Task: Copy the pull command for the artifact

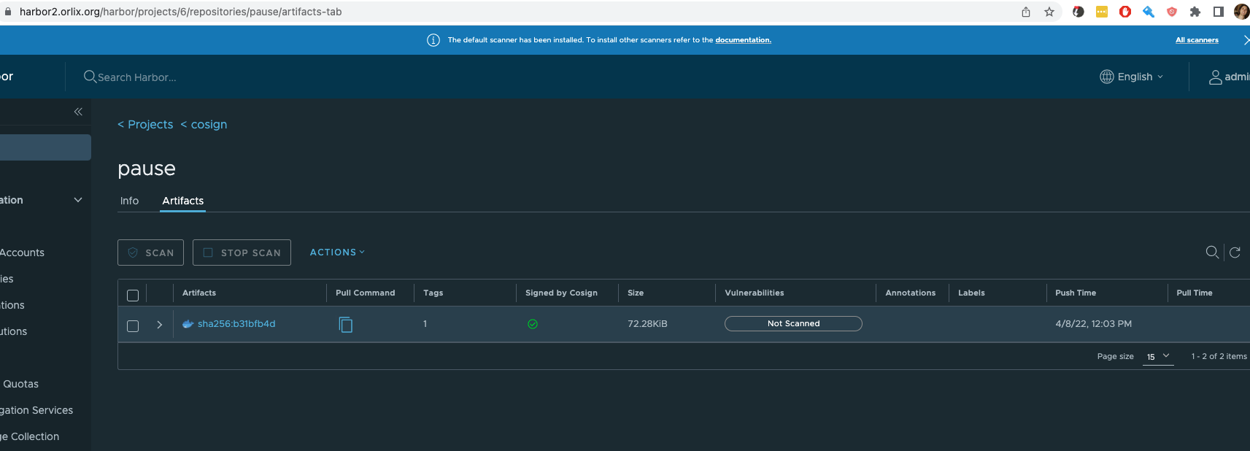Action: pyautogui.click(x=346, y=324)
